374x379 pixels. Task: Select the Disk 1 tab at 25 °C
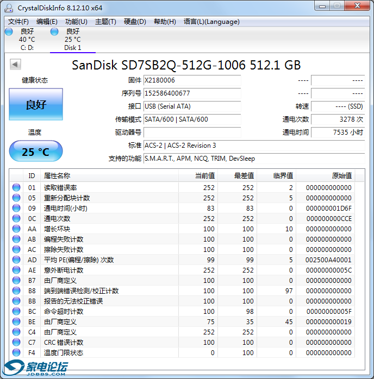tap(73, 40)
